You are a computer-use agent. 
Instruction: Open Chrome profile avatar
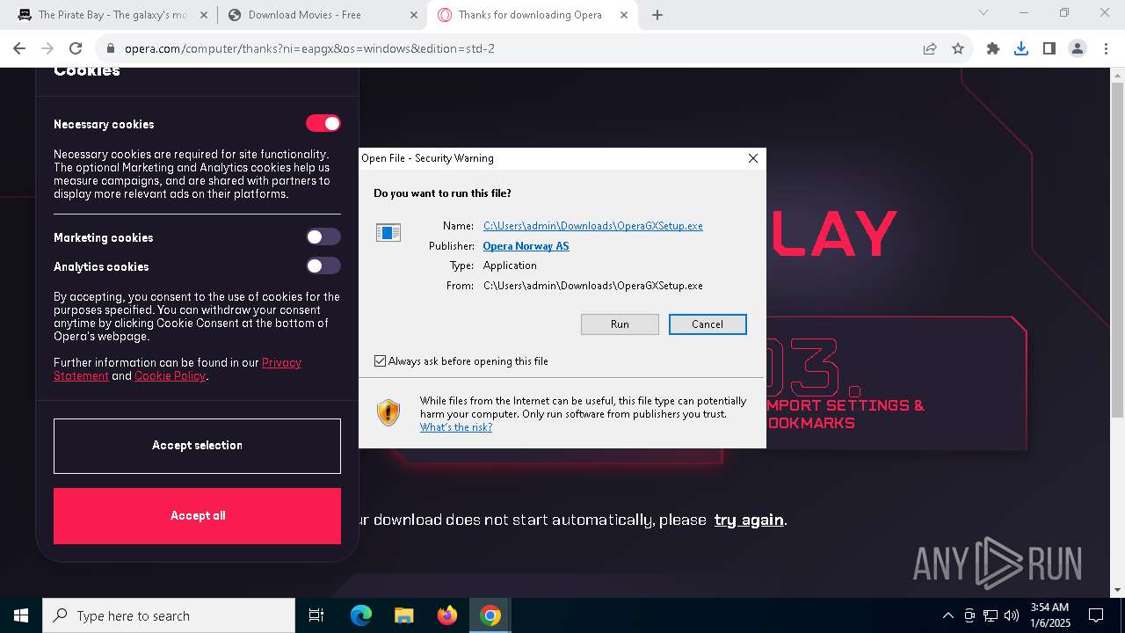pyautogui.click(x=1078, y=48)
